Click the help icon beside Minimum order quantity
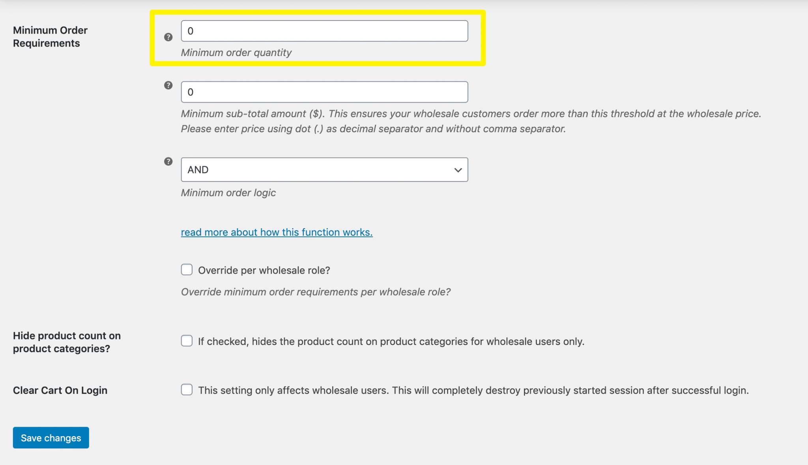Image resolution: width=808 pixels, height=465 pixels. point(168,37)
